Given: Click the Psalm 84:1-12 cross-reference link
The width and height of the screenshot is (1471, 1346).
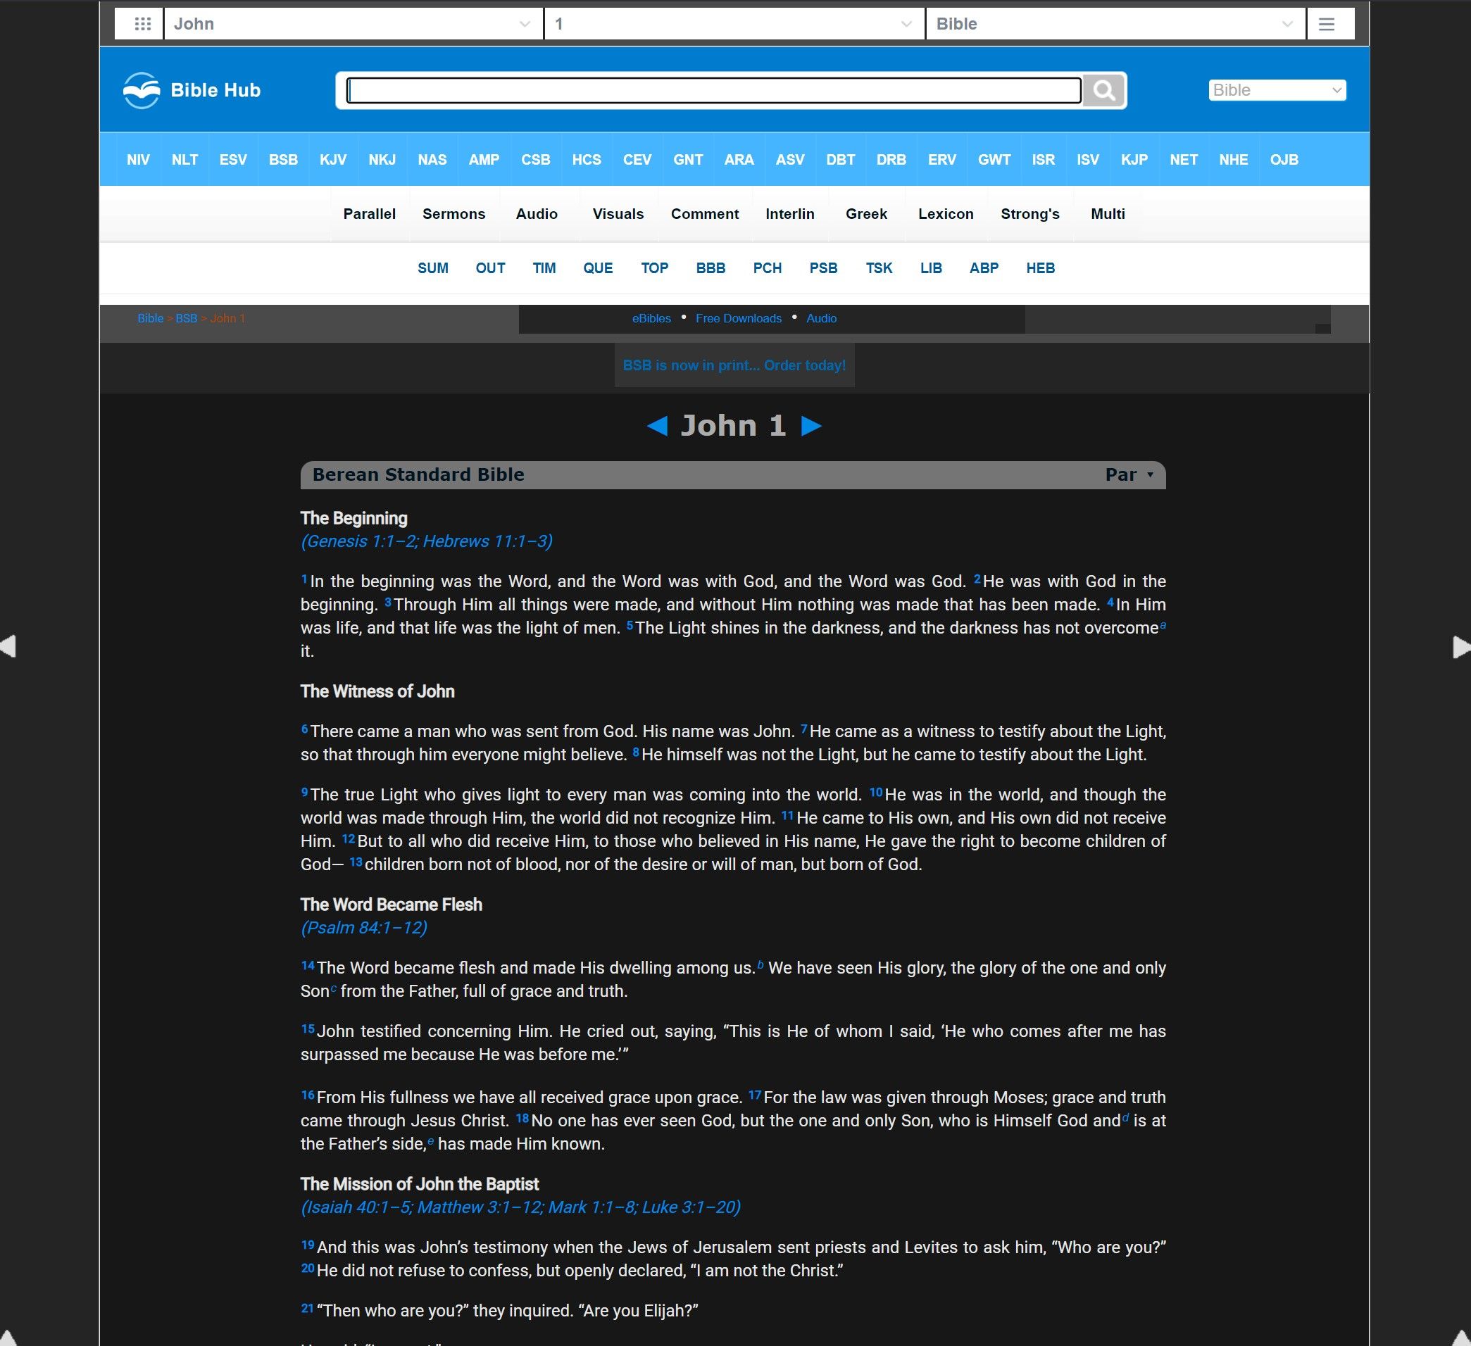Looking at the screenshot, I should 363,927.
